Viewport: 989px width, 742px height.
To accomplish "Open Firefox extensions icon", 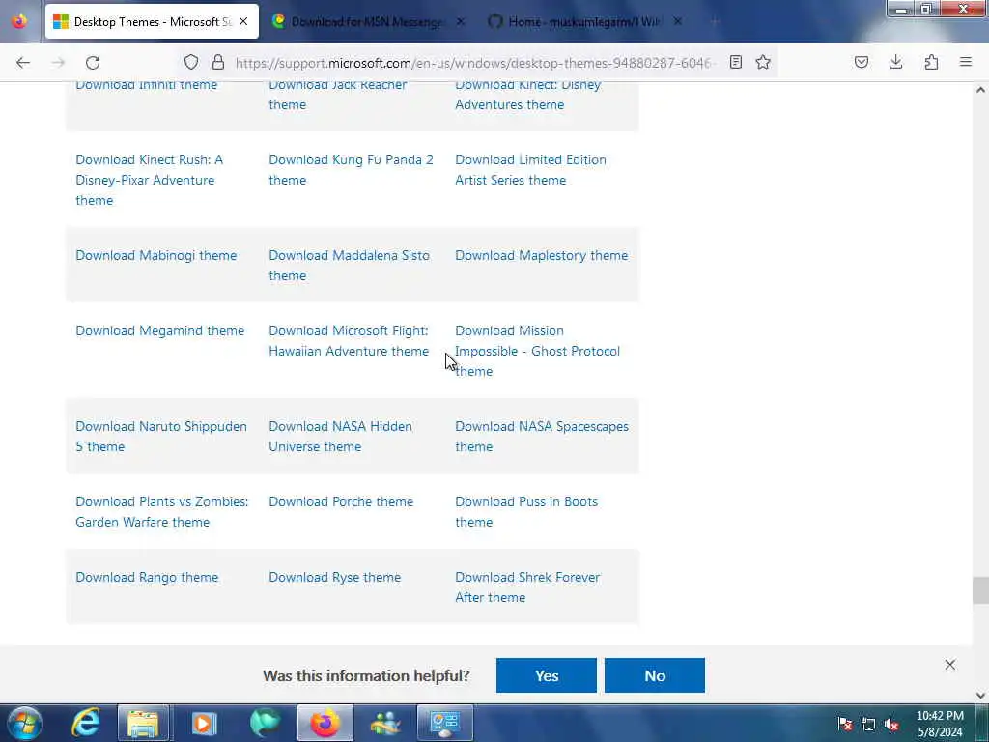I will 931,62.
